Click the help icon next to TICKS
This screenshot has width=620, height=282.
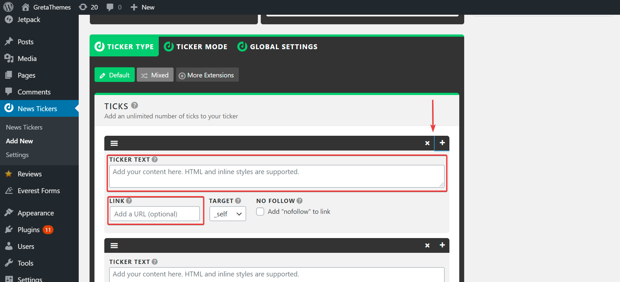134,105
